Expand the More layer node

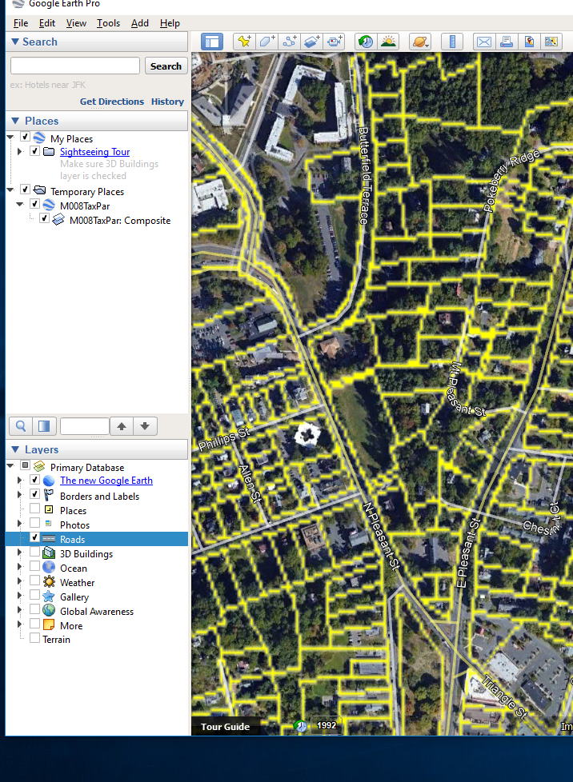pyautogui.click(x=20, y=624)
